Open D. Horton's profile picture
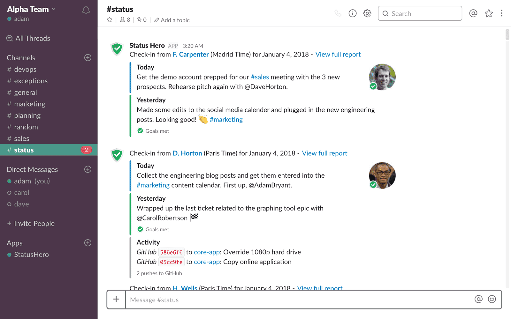Screen dimensions: 511x319 382,175
